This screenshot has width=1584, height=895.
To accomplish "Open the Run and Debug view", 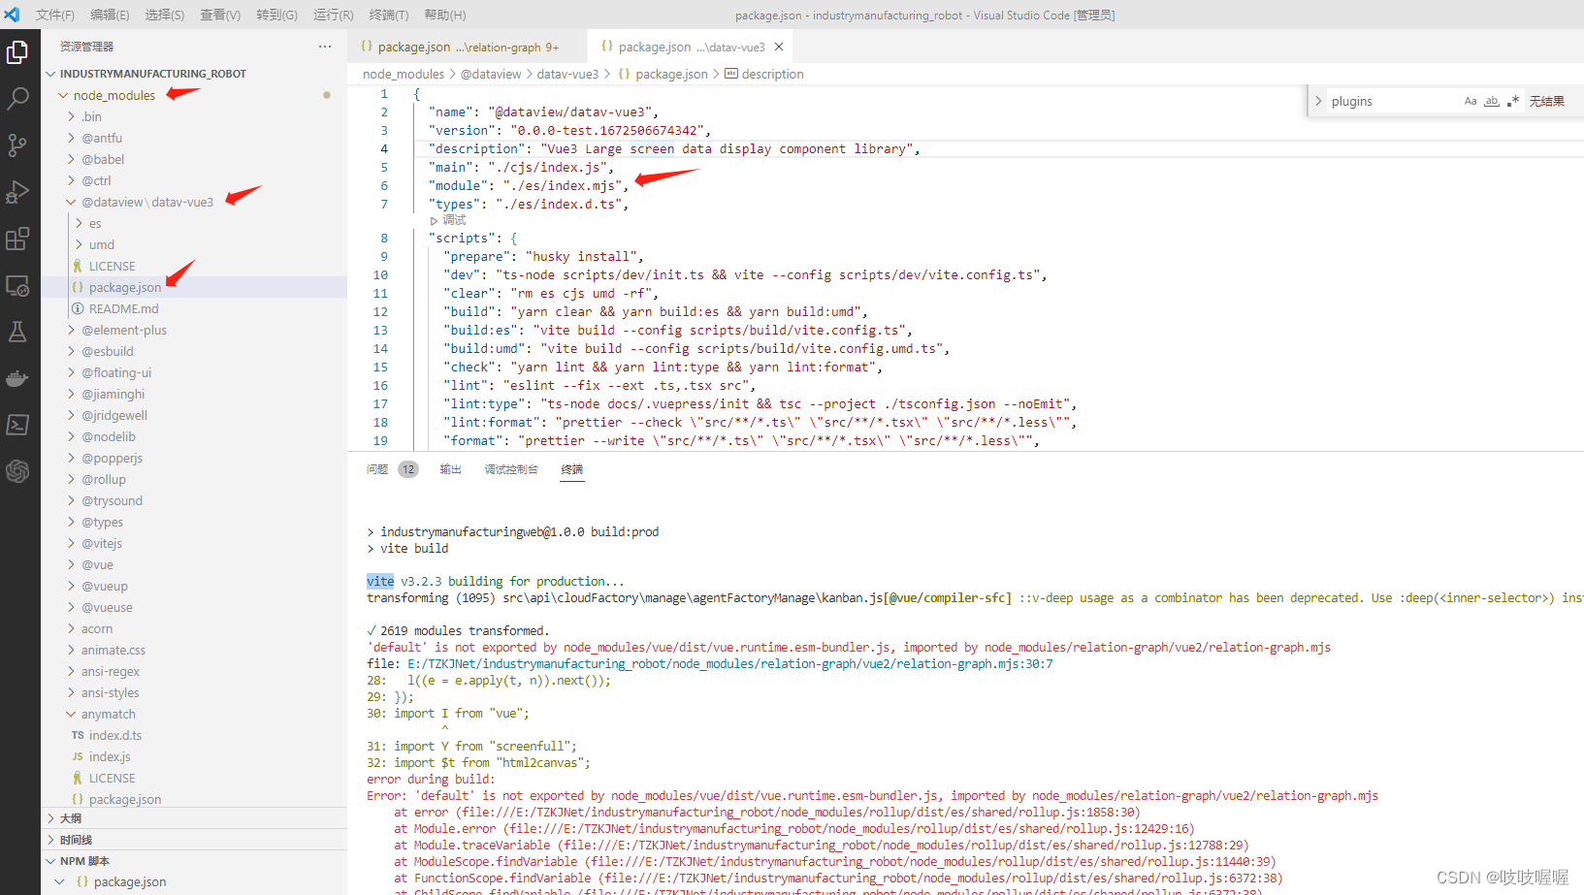I will pos(17,192).
